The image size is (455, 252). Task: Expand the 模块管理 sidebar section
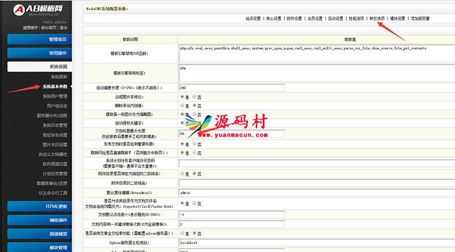(x=39, y=247)
